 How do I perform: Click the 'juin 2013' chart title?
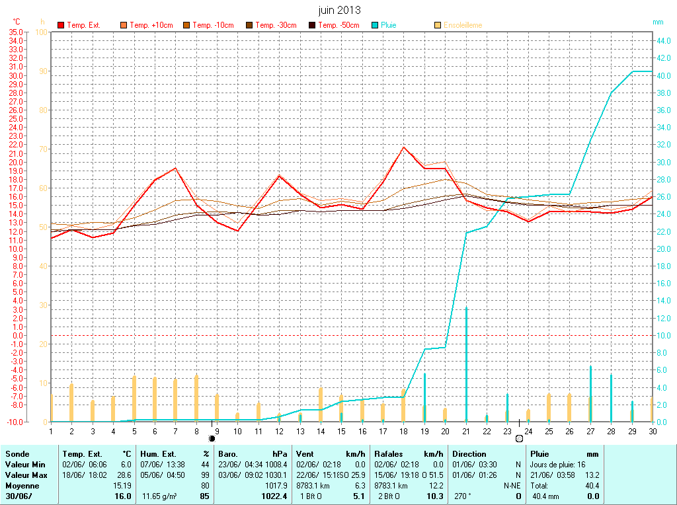point(338,10)
